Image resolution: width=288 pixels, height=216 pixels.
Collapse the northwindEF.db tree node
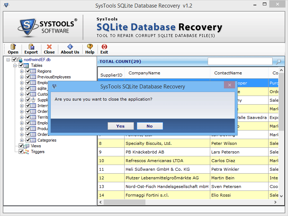click(8, 60)
